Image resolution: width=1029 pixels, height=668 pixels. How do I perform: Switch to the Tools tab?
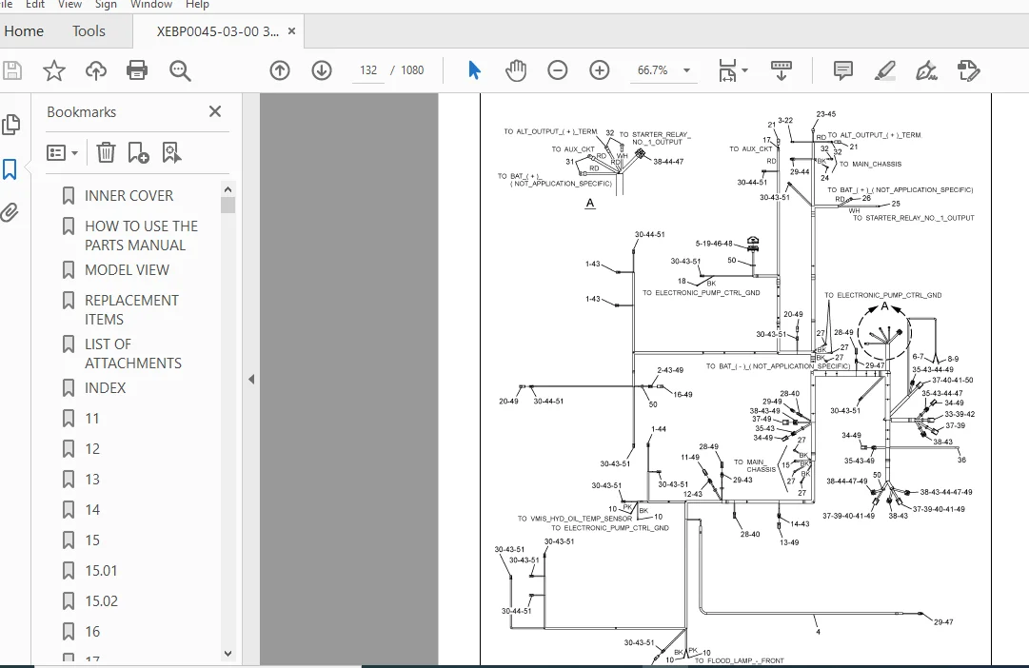pos(89,30)
